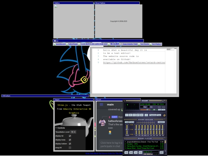Toggle display lid checkbox
This screenshot has width=208, height=156.
click(70, 136)
